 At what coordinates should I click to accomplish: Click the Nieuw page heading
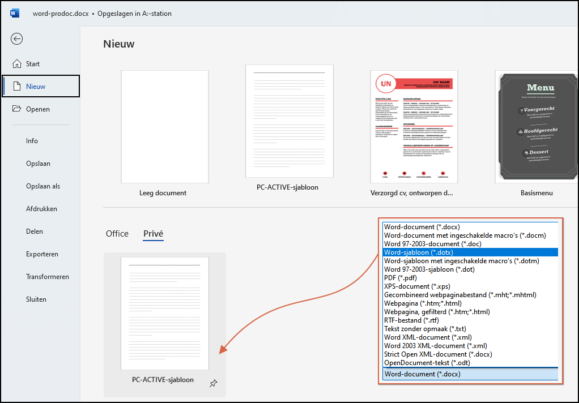click(118, 44)
